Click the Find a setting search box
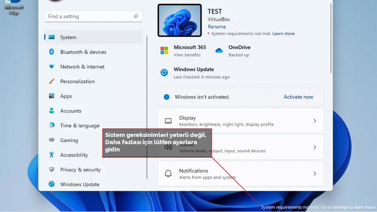 point(93,16)
